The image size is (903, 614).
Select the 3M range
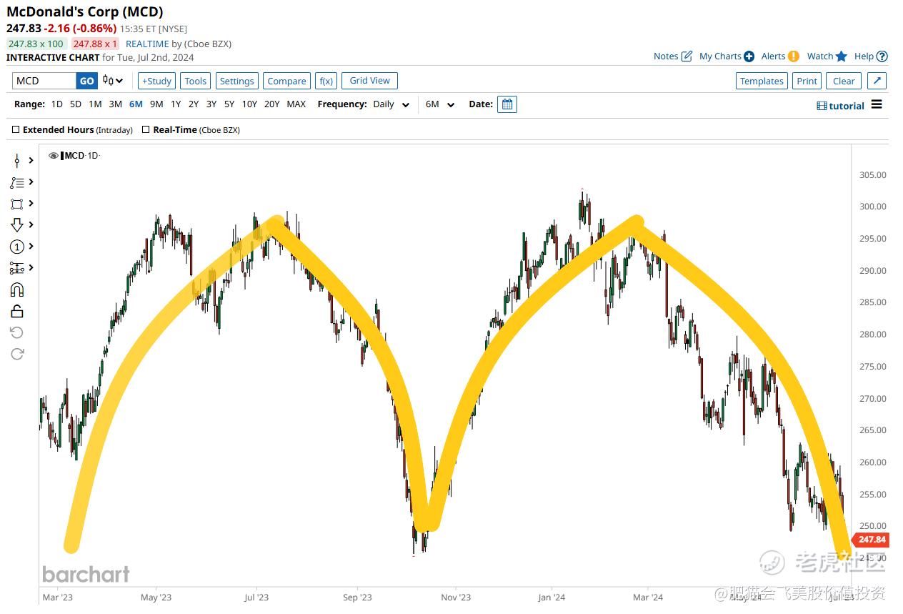pyautogui.click(x=115, y=104)
